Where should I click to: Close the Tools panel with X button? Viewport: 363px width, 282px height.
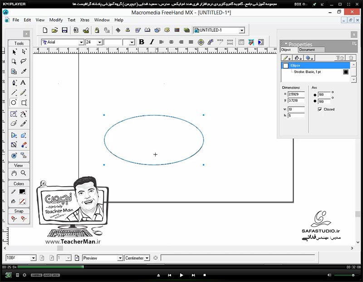tap(26, 34)
